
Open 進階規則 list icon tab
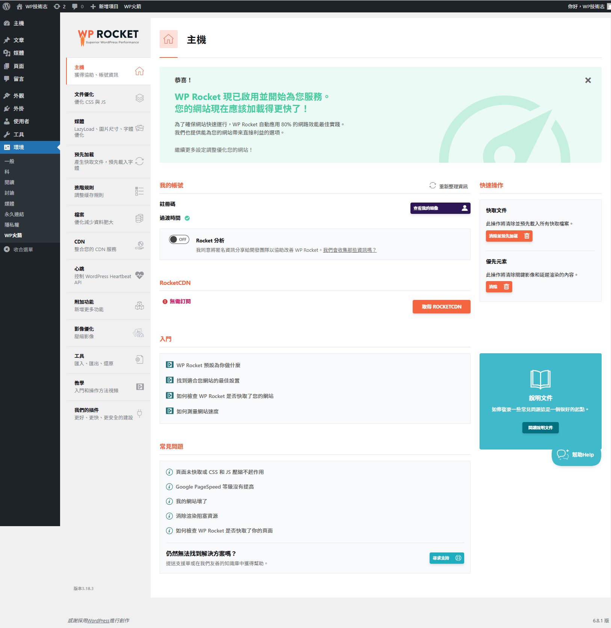pos(139,191)
